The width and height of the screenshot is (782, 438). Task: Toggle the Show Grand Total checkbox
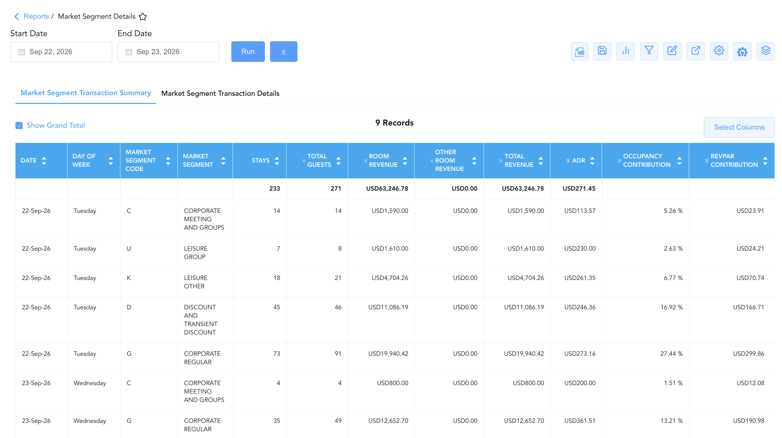(x=19, y=125)
